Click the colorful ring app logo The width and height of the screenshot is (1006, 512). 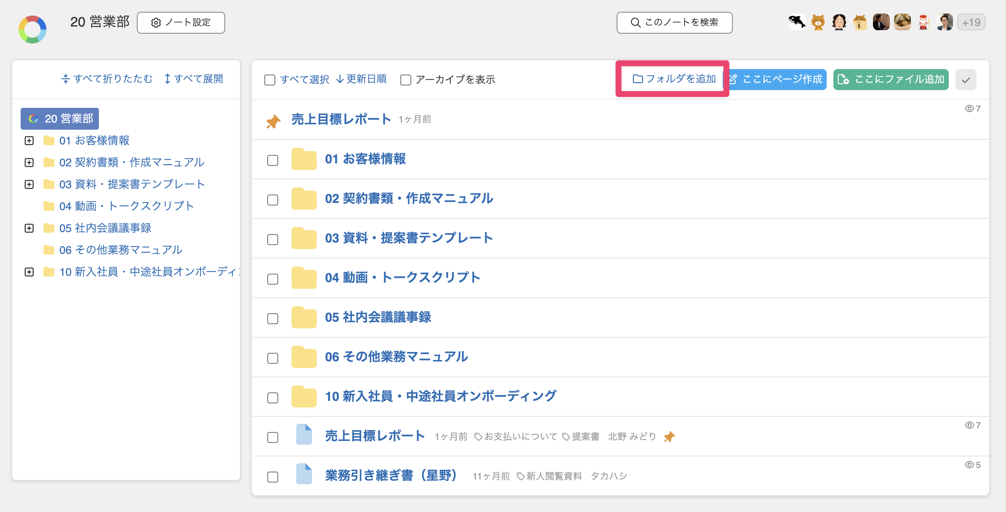pyautogui.click(x=32, y=29)
